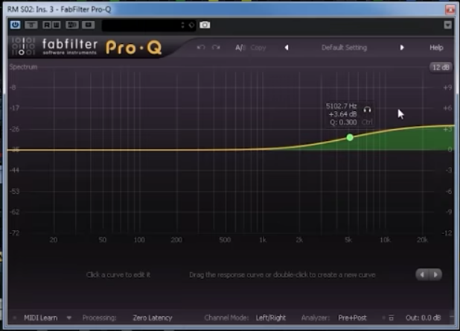
Task: Toggle the A/B state switch
Action: pos(240,48)
